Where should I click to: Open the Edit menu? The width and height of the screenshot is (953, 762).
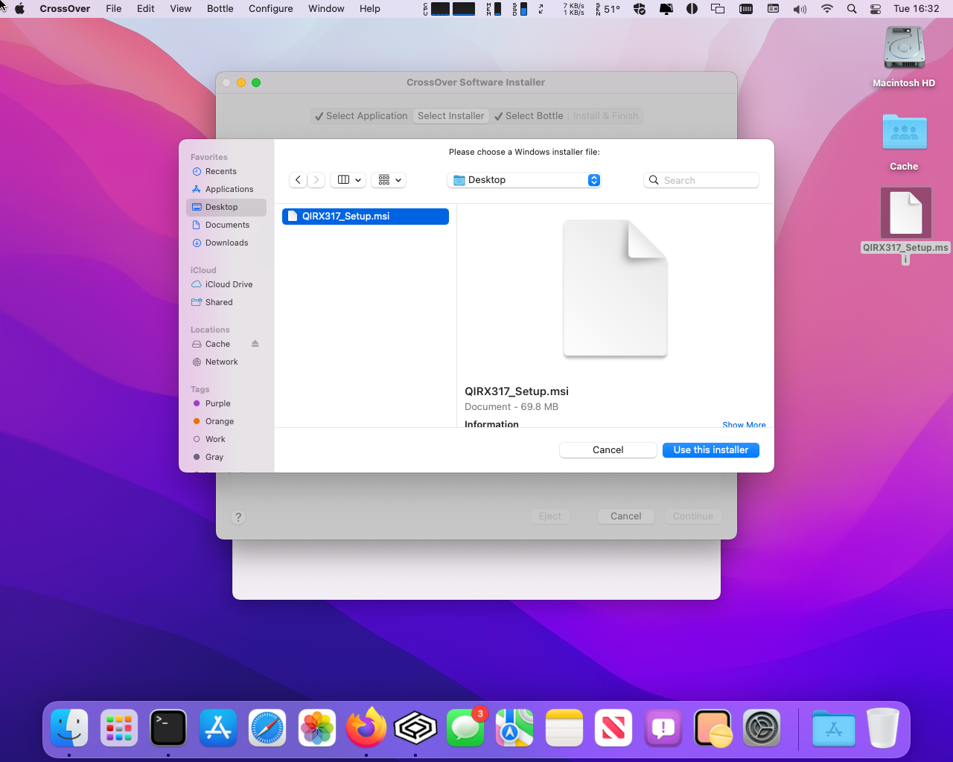146,9
